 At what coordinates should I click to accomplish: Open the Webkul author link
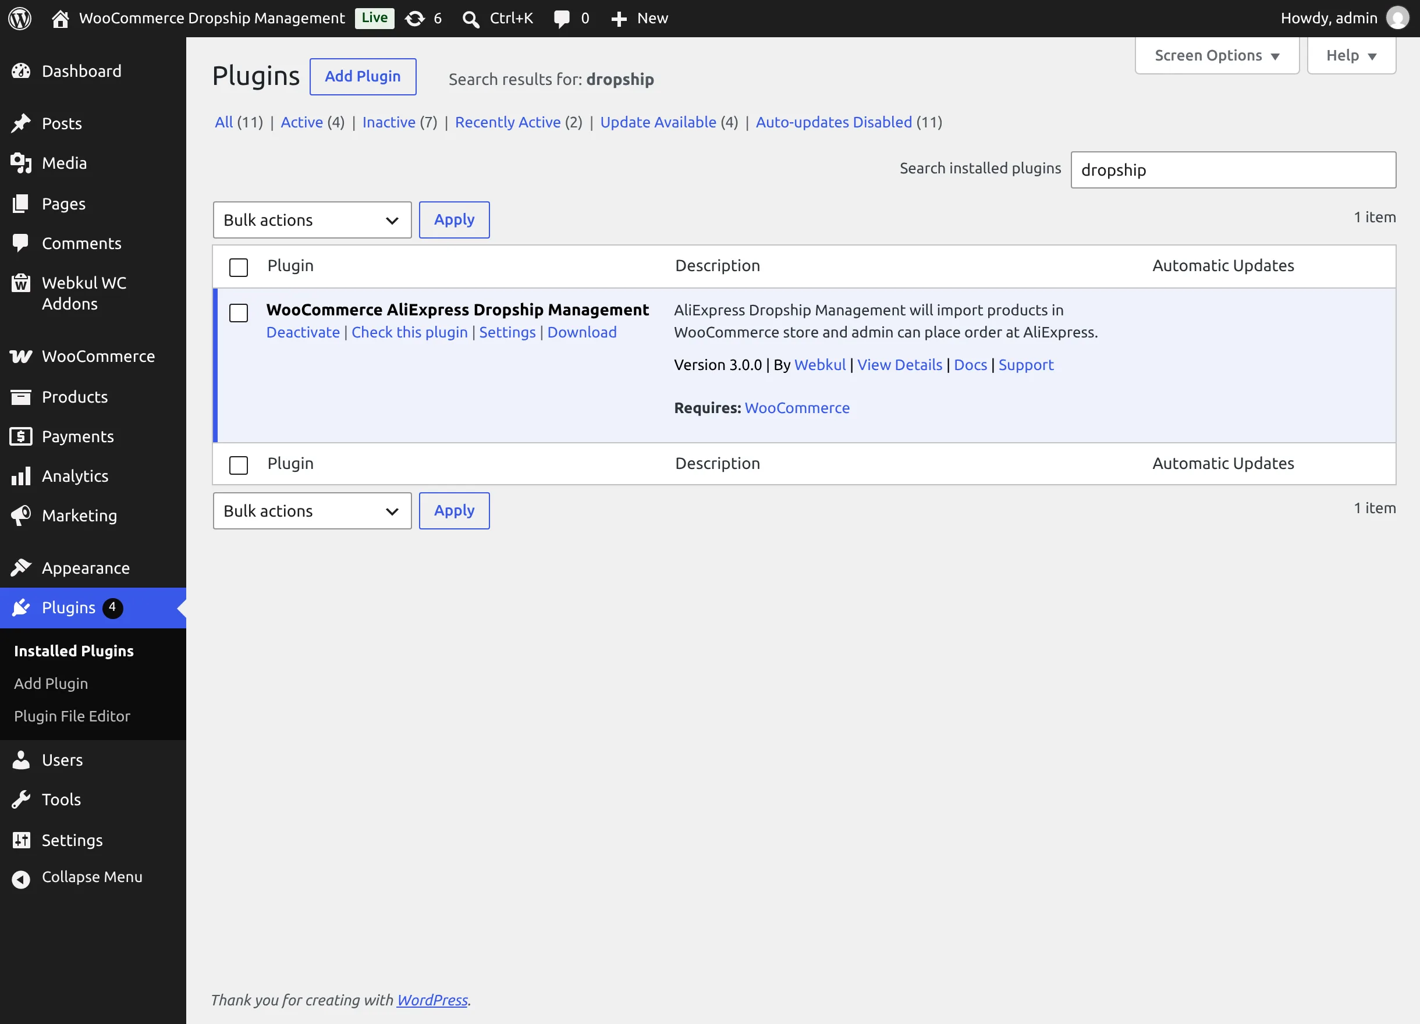[x=819, y=365]
